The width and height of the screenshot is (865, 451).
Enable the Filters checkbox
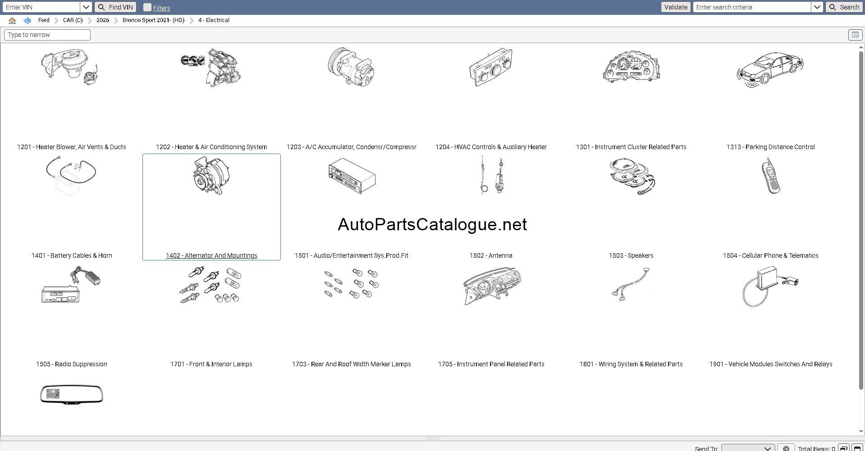147,7
